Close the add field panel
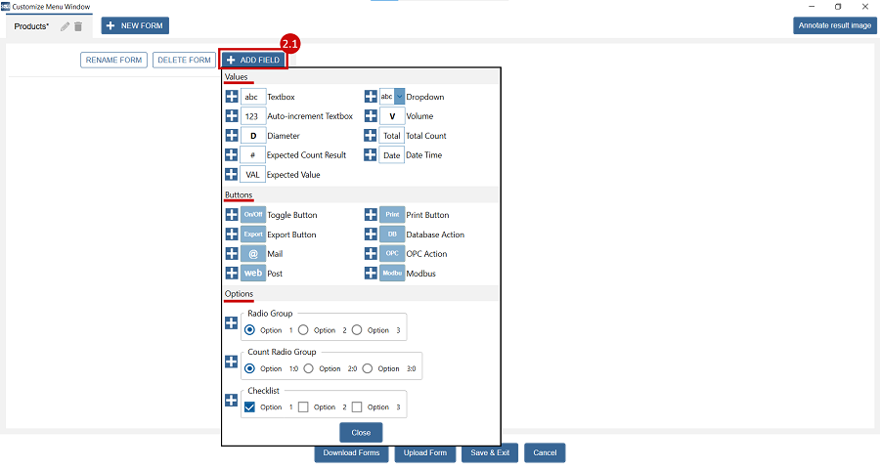Screen dimensions: 880x470 pos(361,432)
